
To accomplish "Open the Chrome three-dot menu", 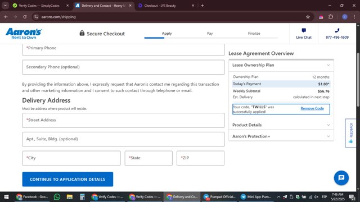I will (354, 17).
